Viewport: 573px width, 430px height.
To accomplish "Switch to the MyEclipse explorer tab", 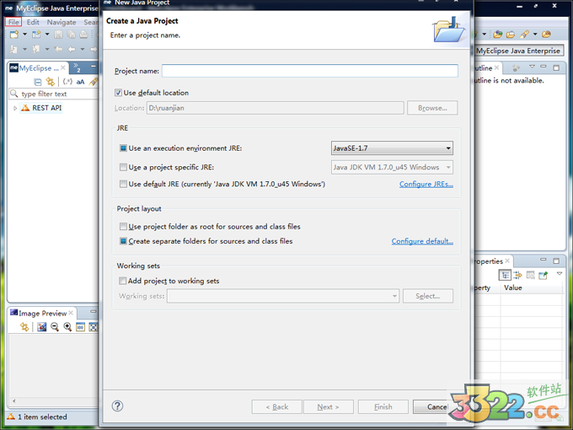I will (x=38, y=68).
